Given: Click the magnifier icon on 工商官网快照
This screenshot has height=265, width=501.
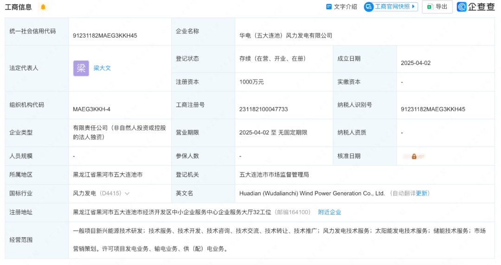Looking at the screenshot, I should 369,6.
